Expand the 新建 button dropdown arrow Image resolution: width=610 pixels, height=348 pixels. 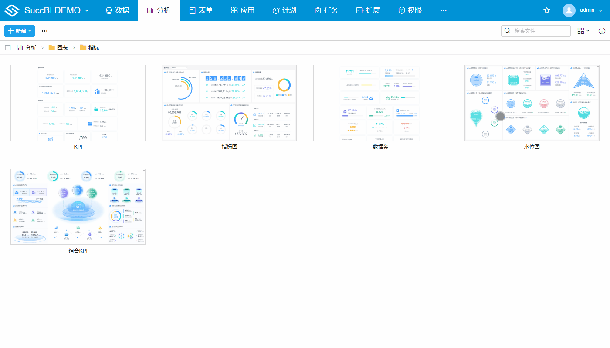click(x=30, y=31)
